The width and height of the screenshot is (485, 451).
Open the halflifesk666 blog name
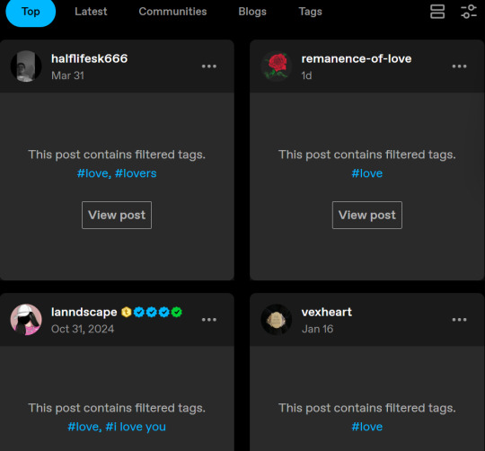coord(89,58)
